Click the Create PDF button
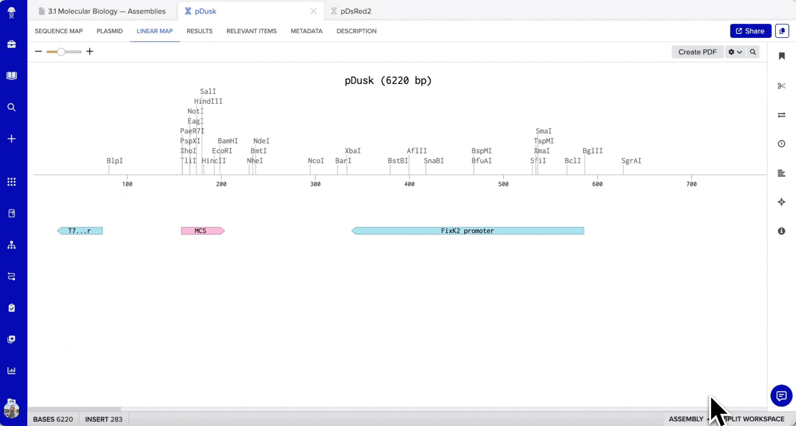796x426 pixels. coord(697,52)
